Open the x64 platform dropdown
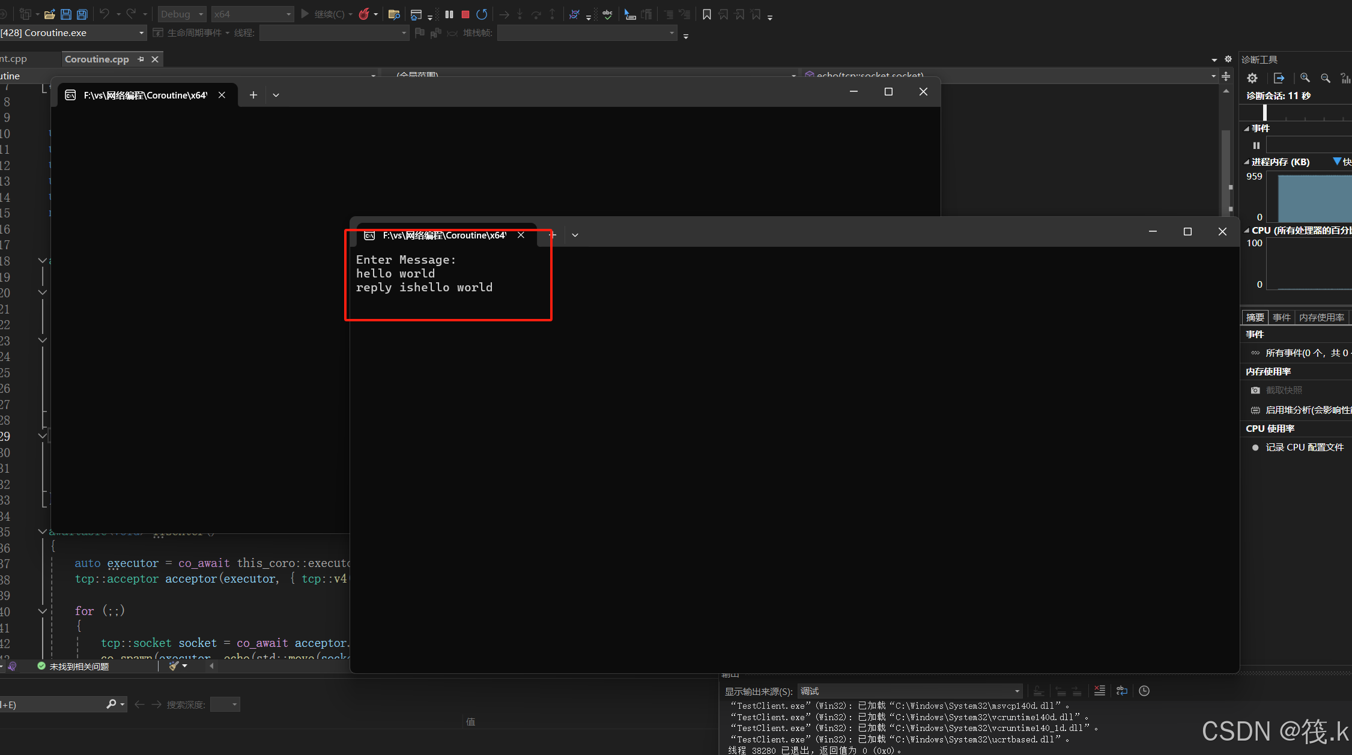The width and height of the screenshot is (1352, 755). (x=253, y=14)
